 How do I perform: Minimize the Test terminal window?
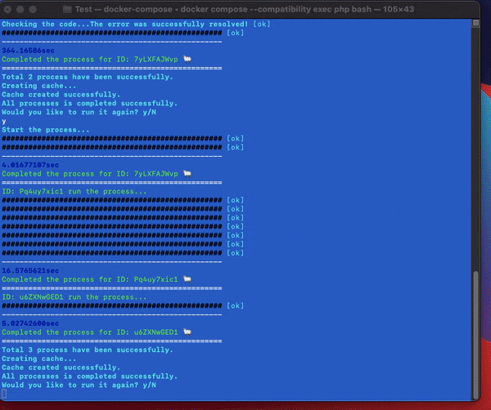(x=20, y=9)
